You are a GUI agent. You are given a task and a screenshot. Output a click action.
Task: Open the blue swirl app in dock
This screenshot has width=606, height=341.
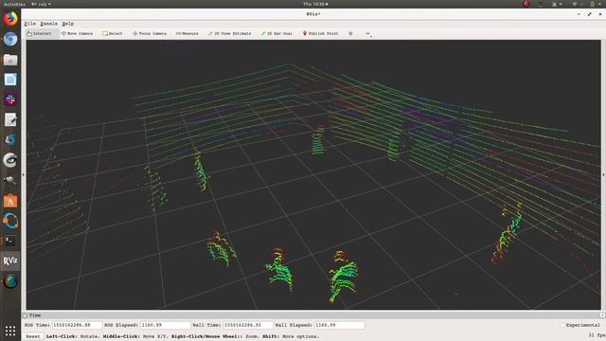click(x=10, y=139)
